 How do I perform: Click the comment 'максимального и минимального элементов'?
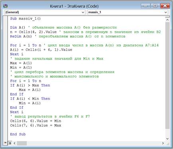(x=54, y=76)
